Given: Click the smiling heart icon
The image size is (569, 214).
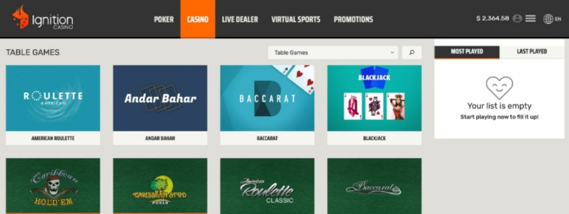Looking at the screenshot, I should (499, 88).
